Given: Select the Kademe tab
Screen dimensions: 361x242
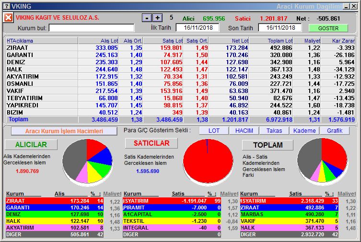Looking at the screenshot, I should [x=304, y=131].
